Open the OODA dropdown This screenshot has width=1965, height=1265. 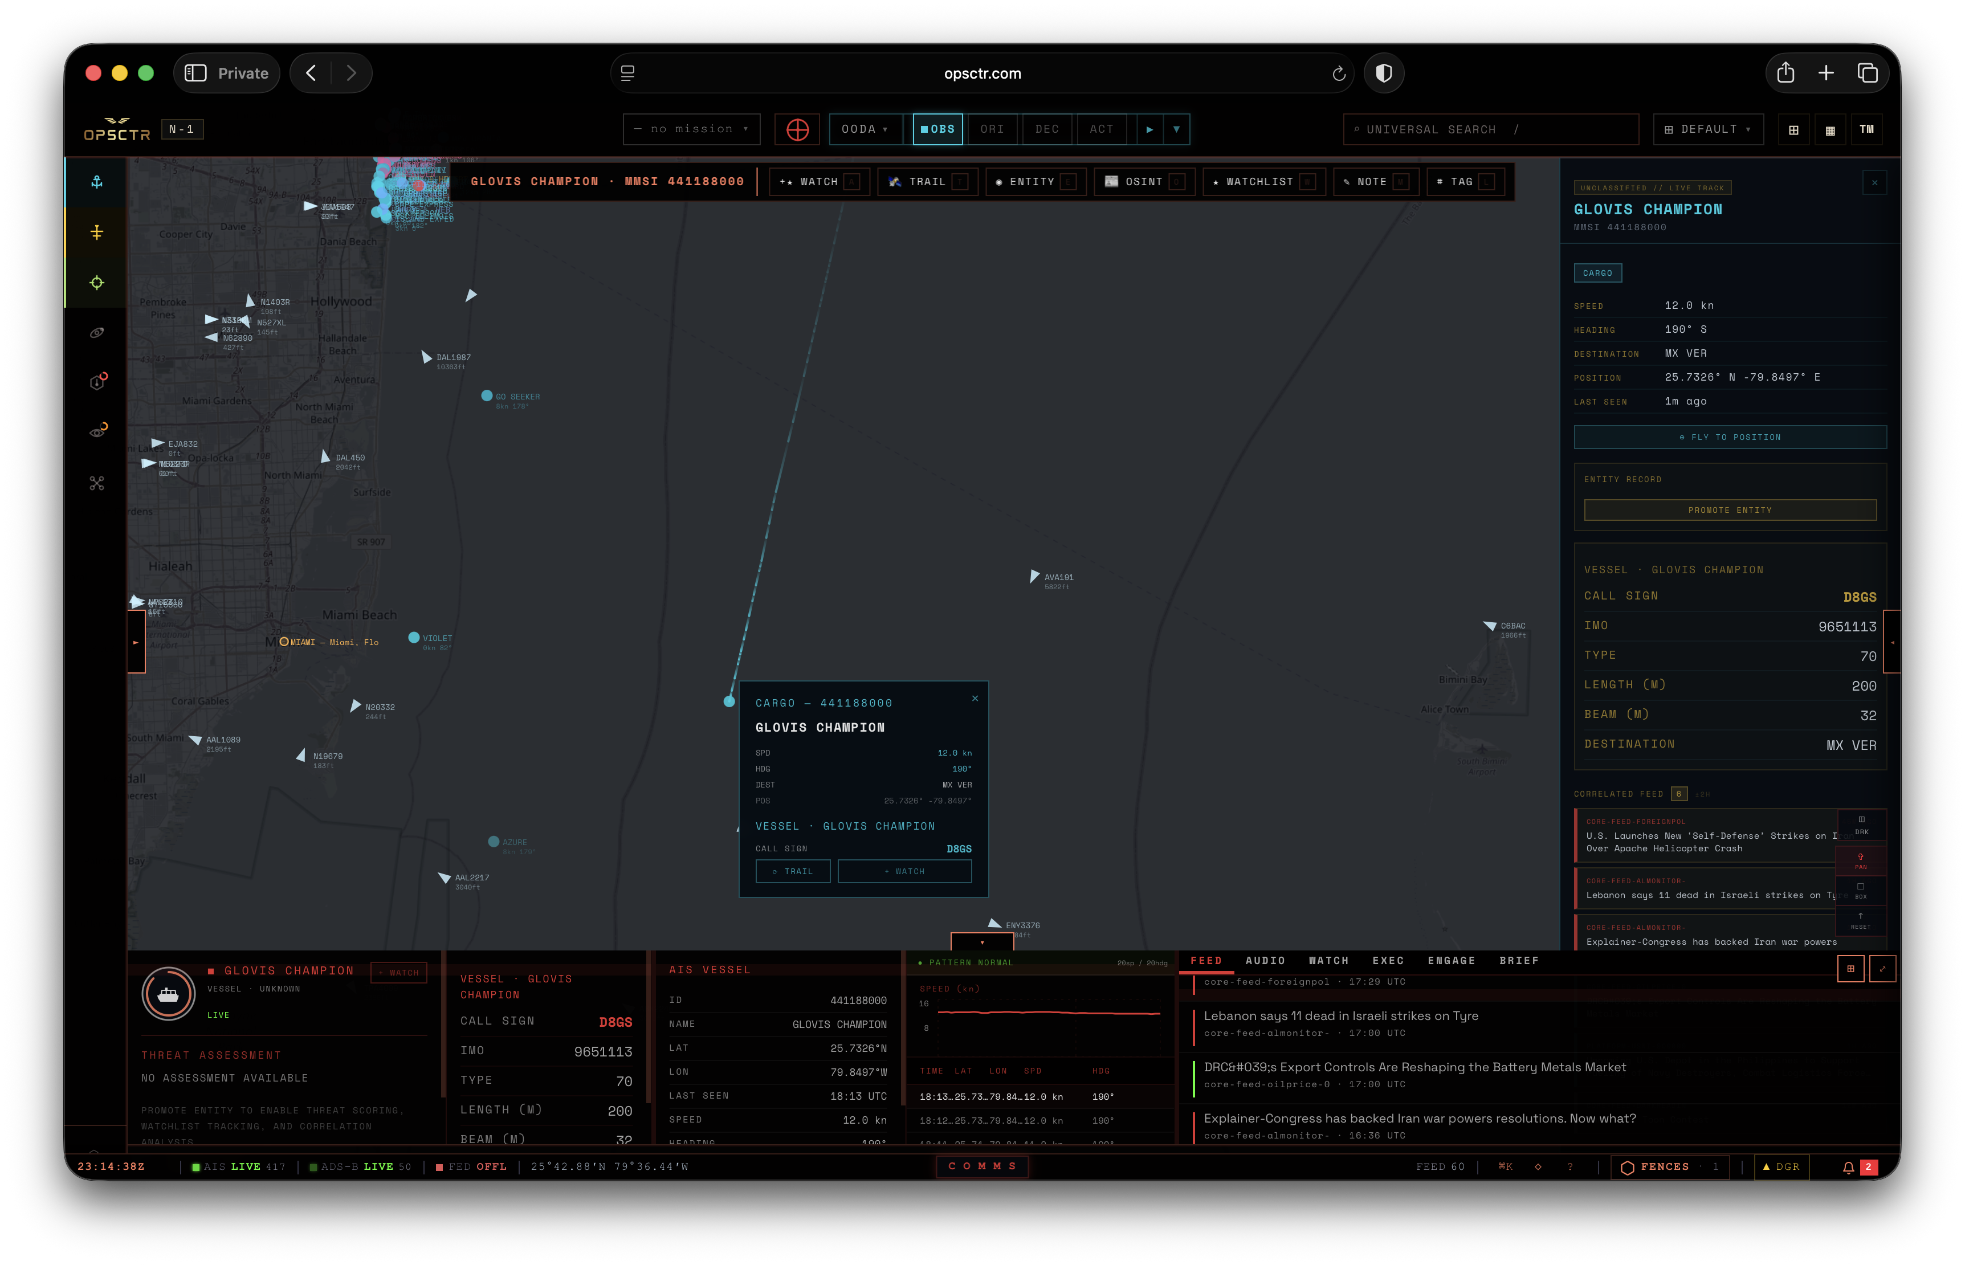point(865,129)
